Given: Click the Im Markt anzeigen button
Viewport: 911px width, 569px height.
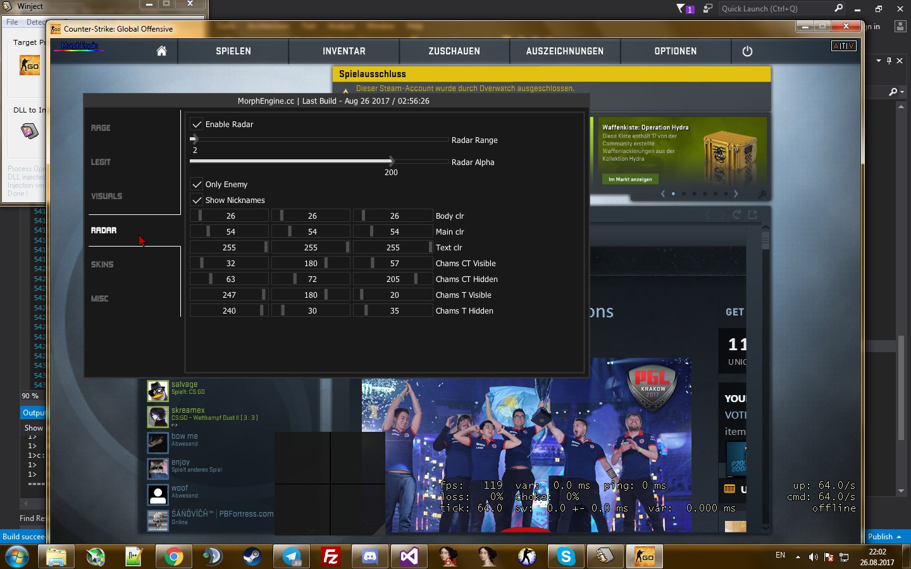Looking at the screenshot, I should tap(630, 180).
